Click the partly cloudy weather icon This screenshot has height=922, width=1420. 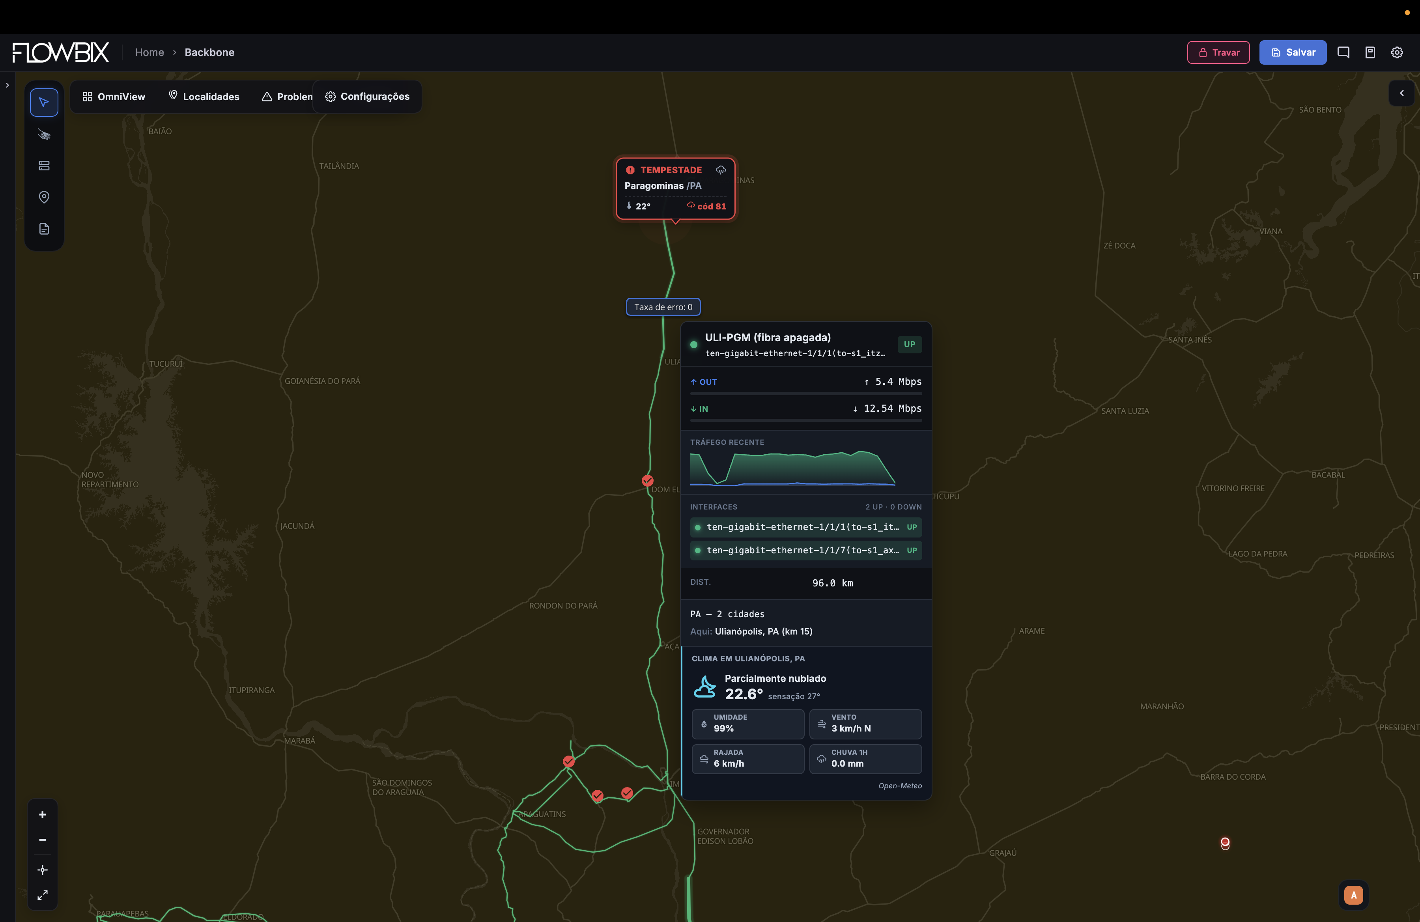pyautogui.click(x=704, y=687)
